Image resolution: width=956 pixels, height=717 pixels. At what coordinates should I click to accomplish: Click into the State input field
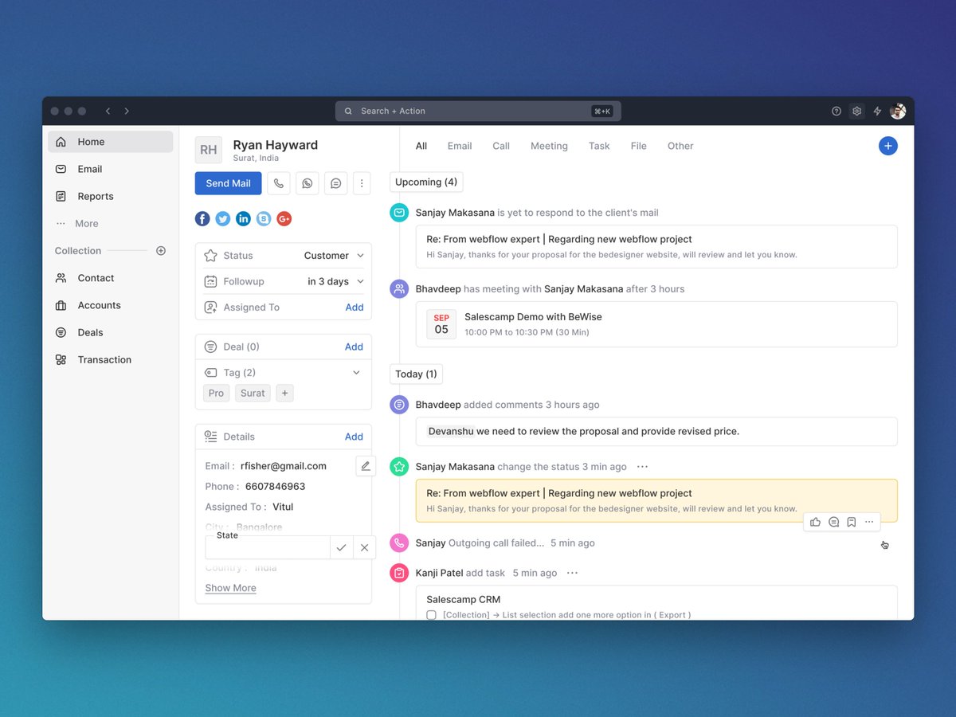point(268,547)
